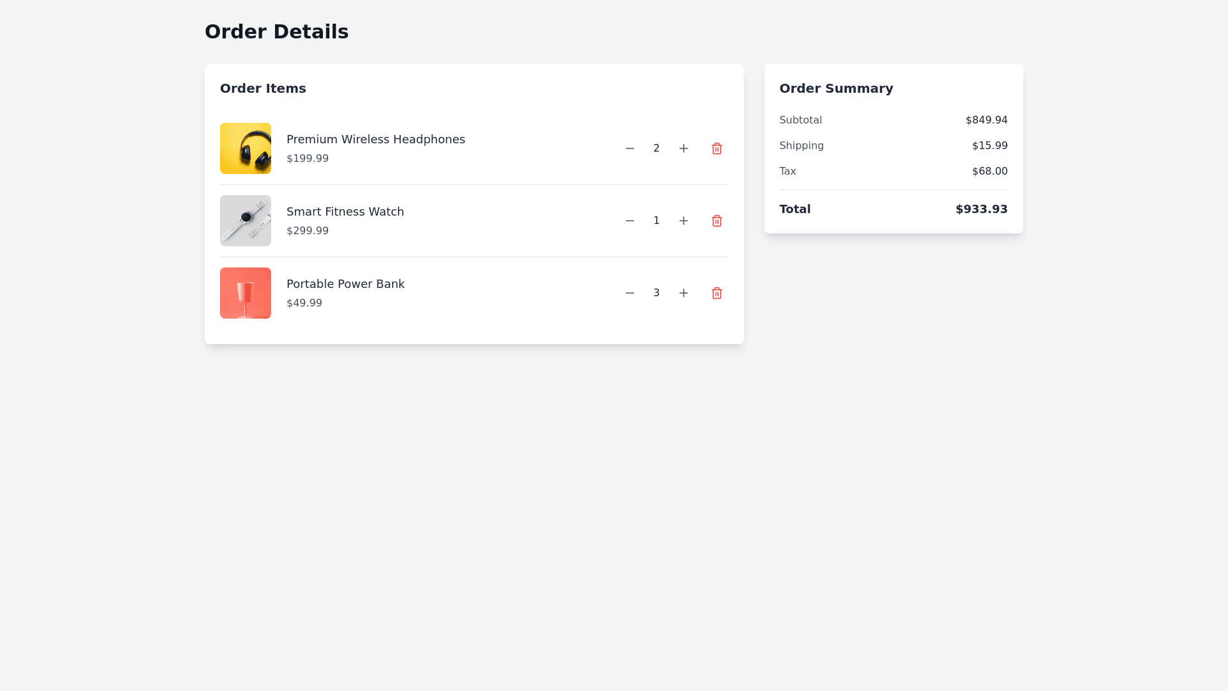Image resolution: width=1228 pixels, height=691 pixels.
Task: Decrease Portable Power Bank quantity
Action: click(630, 293)
